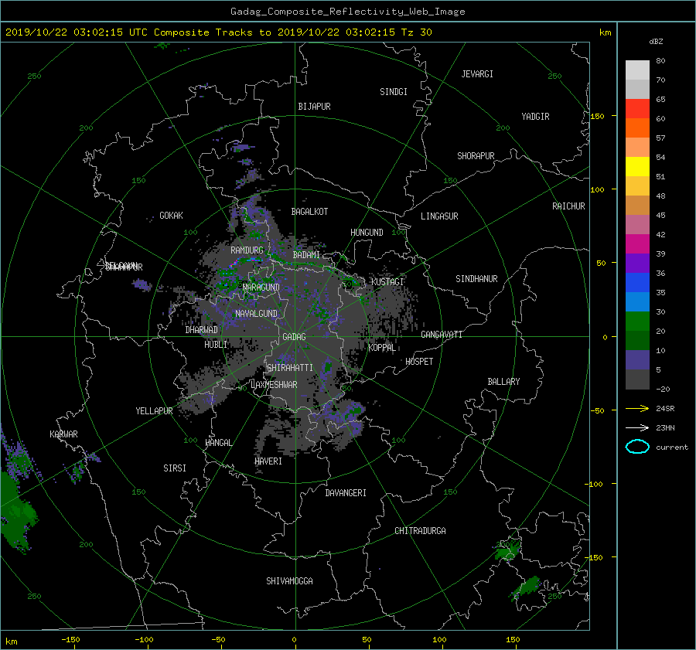Click the SINDGI place label

(x=394, y=92)
